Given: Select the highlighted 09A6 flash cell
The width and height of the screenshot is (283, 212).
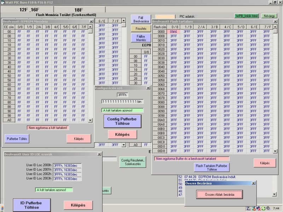Looking at the screenshot, I should [173, 31].
